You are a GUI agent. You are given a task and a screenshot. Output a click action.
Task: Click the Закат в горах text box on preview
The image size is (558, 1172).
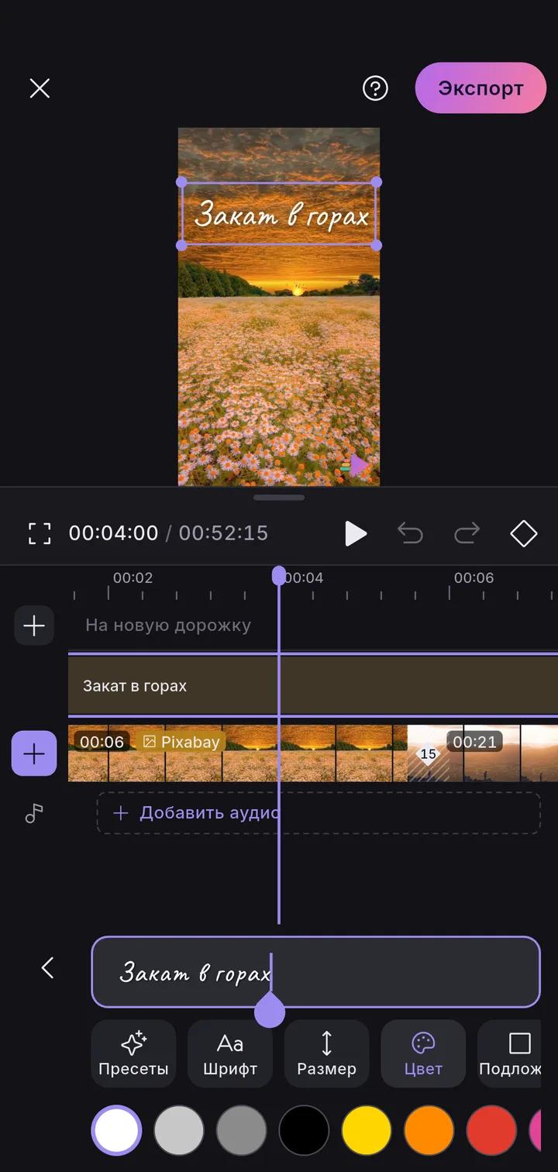(x=279, y=214)
